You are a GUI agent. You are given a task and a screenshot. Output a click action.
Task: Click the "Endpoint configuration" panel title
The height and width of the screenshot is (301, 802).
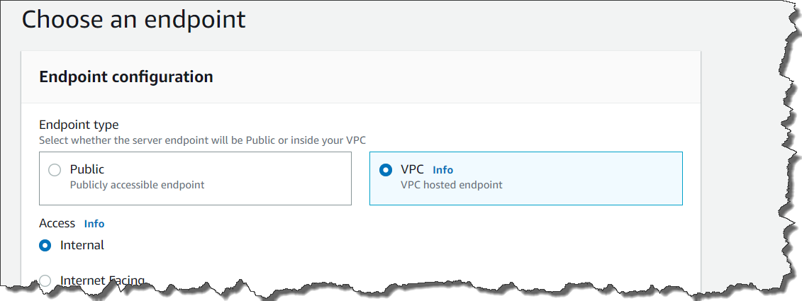pos(126,76)
